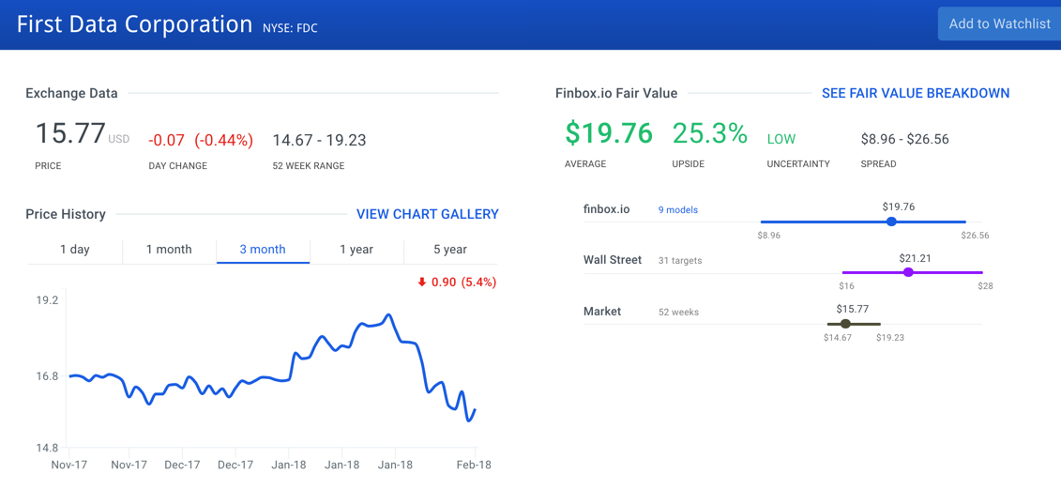This screenshot has width=1061, height=489.
Task: Select the 1 day price tab
Action: pos(75,250)
